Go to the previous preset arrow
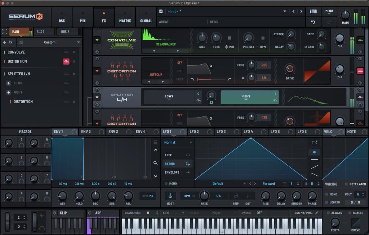This screenshot has width=369, height=235. [293, 11]
